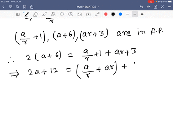Bookmark this page

[25, 7]
